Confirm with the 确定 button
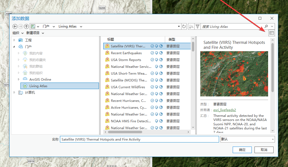The height and width of the screenshot is (167, 288). [242, 150]
